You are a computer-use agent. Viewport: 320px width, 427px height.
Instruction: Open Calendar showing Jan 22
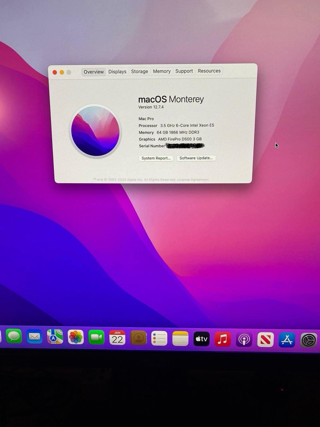117,338
